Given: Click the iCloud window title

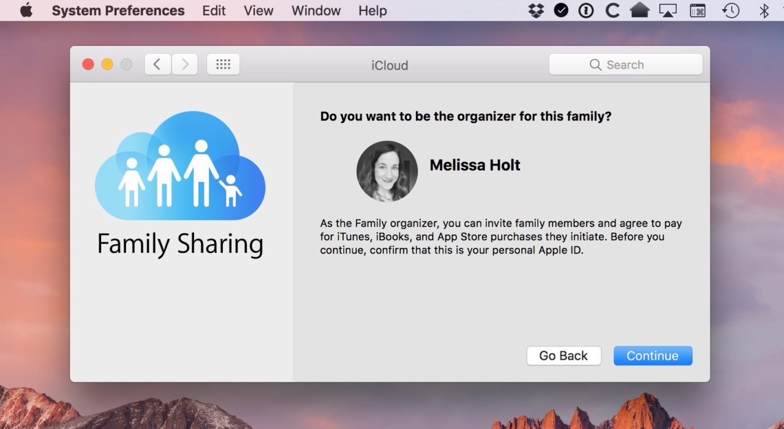Looking at the screenshot, I should (390, 65).
